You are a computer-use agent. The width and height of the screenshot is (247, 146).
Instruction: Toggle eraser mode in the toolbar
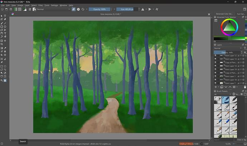[73, 9]
